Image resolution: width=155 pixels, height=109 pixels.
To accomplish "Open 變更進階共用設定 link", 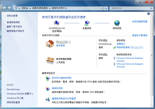I will [16, 31].
